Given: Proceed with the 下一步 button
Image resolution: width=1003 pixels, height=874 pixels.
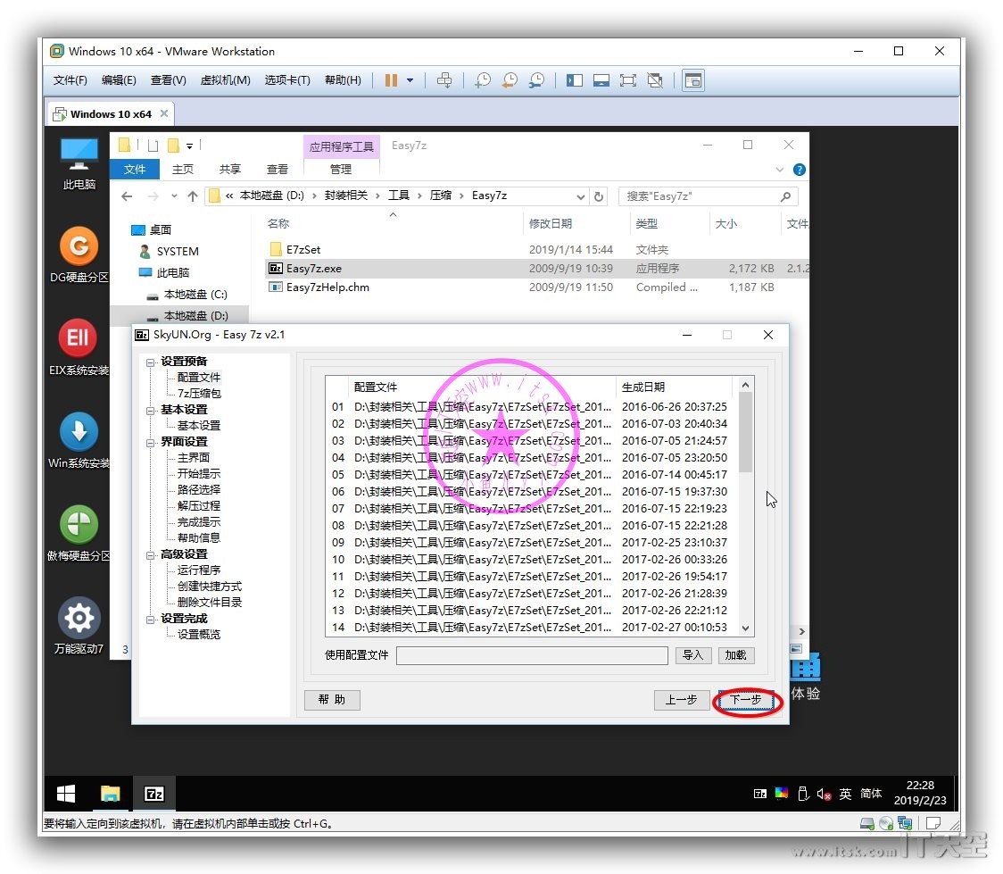Looking at the screenshot, I should (746, 700).
